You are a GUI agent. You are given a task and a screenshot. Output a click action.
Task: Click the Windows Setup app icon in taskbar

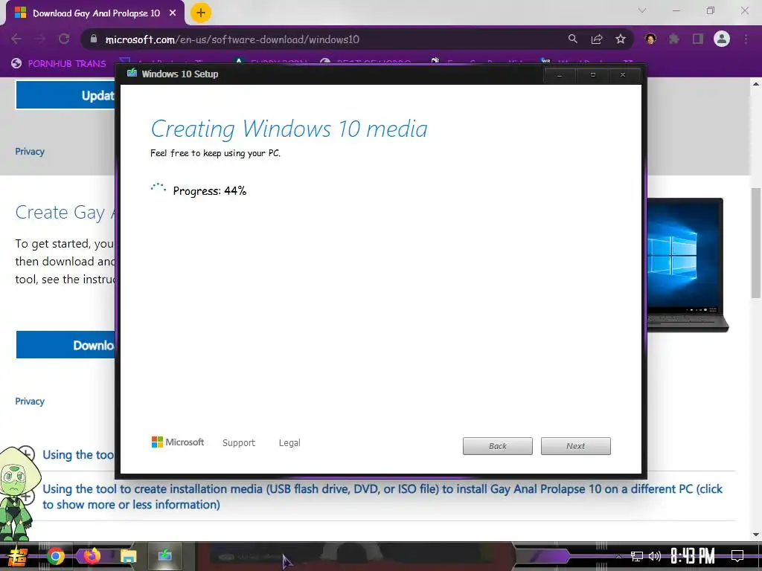click(164, 555)
